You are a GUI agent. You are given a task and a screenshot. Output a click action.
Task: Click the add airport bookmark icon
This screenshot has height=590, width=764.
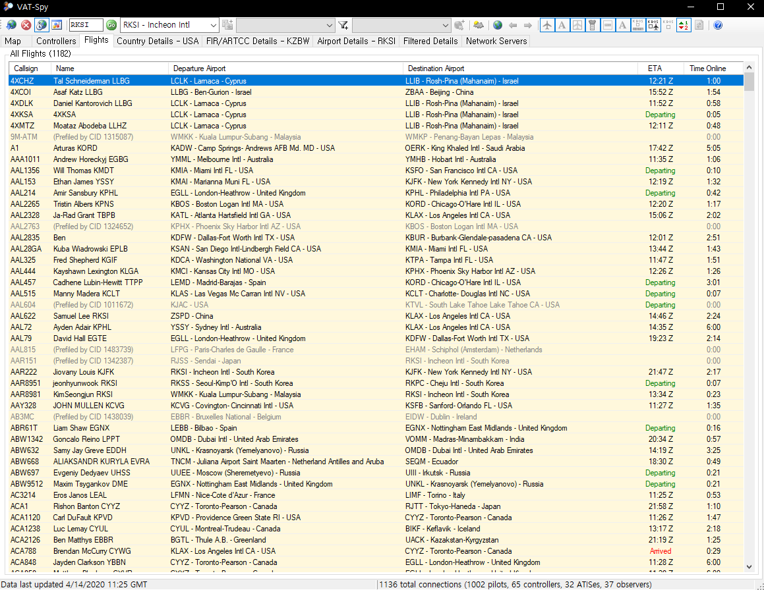pyautogui.click(x=227, y=25)
